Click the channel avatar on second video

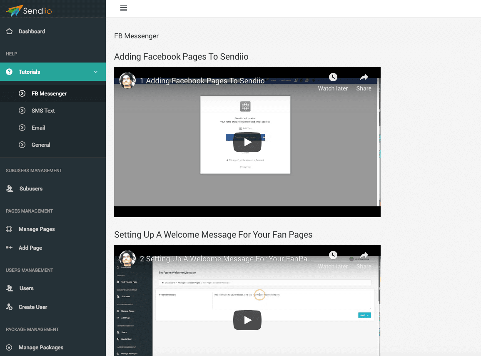pos(127,258)
